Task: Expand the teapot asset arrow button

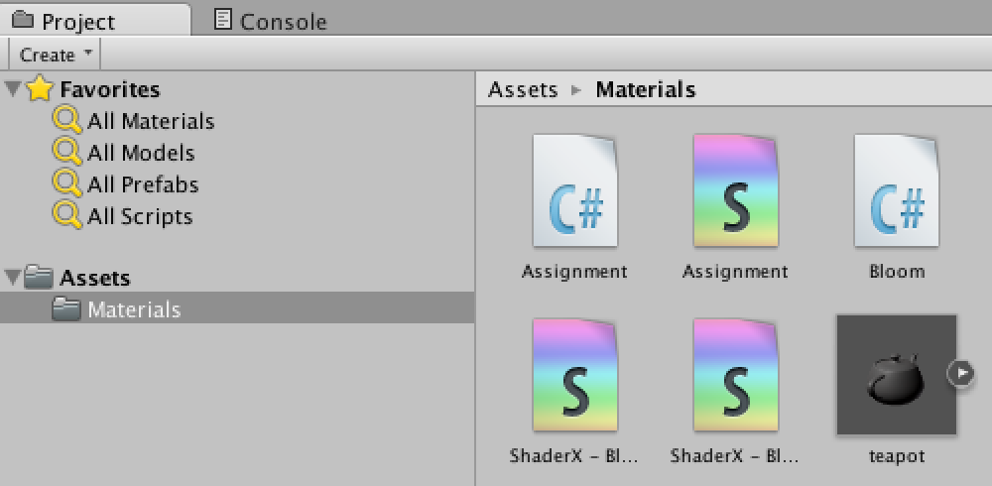Action: (x=960, y=373)
